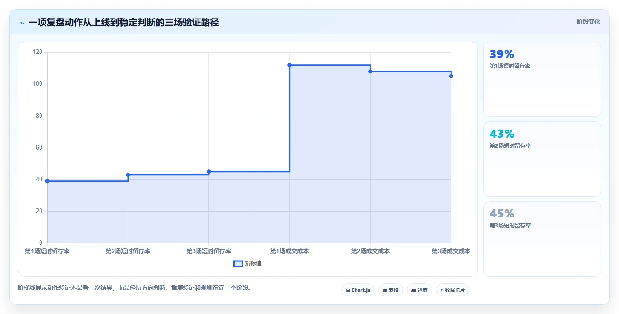Click the data point at 第2场短时留存率
619x314 pixels.
pyautogui.click(x=128, y=175)
